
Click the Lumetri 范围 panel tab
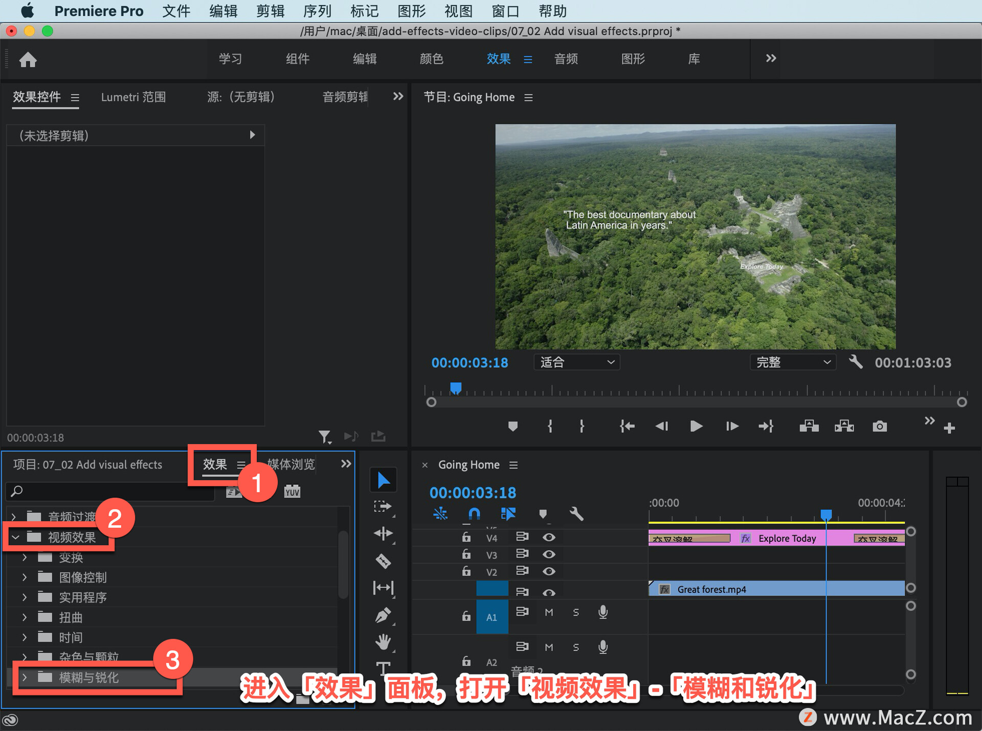tap(133, 97)
